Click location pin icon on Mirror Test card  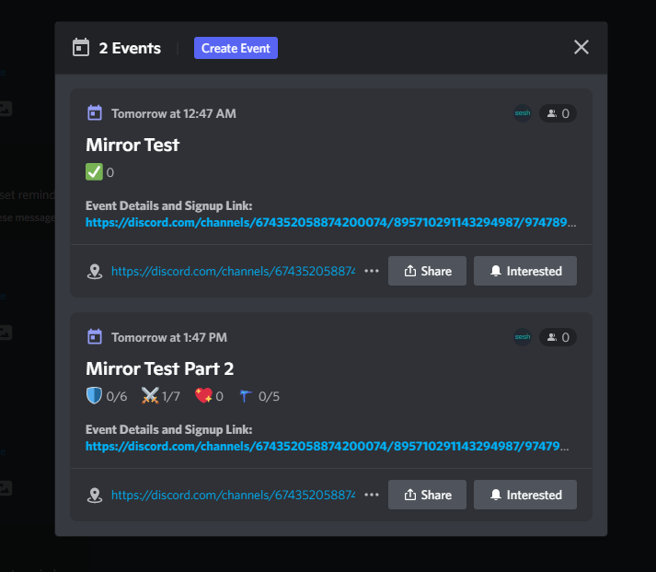95,272
